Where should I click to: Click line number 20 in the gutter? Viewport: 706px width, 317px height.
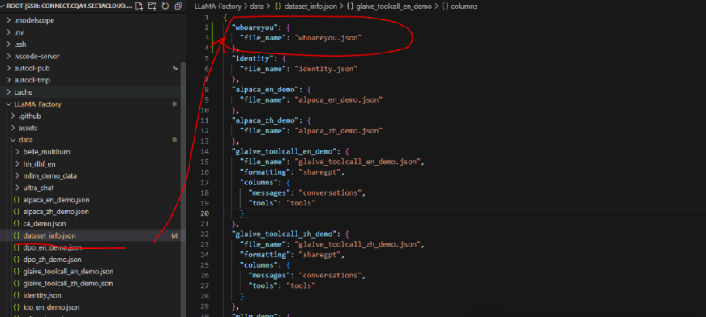205,213
